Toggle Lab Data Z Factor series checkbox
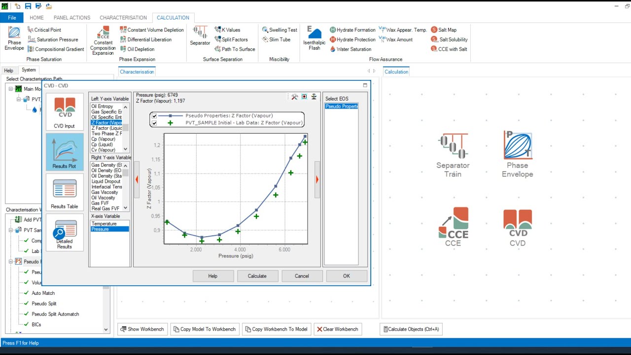Image resolution: width=631 pixels, height=355 pixels. click(x=154, y=123)
